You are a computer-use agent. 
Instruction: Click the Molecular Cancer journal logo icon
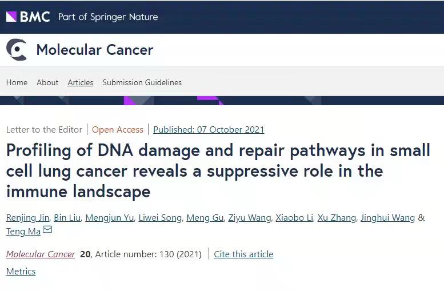17,50
